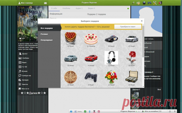Click Все link next to Друзья 1

click(159, 89)
